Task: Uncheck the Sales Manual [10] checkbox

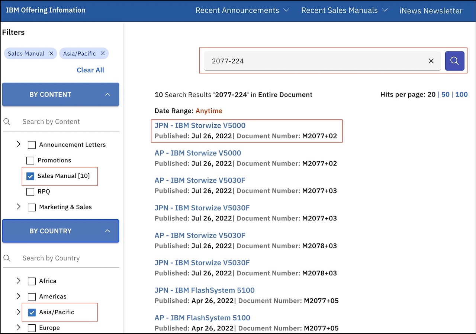Action: click(30, 176)
